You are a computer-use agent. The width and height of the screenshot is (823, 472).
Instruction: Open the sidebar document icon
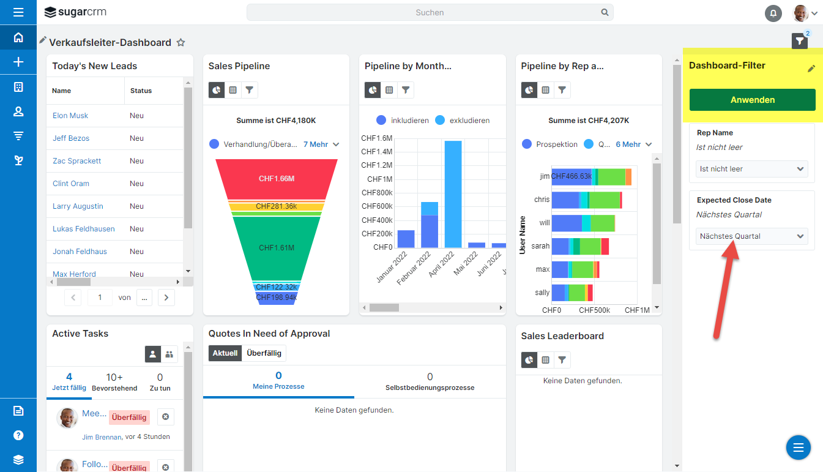(x=18, y=411)
